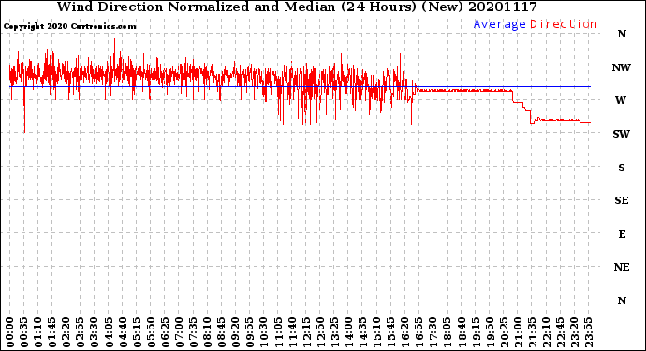The width and height of the screenshot is (646, 351).
Task: Click the 'W' axis label
Action: 621,100
